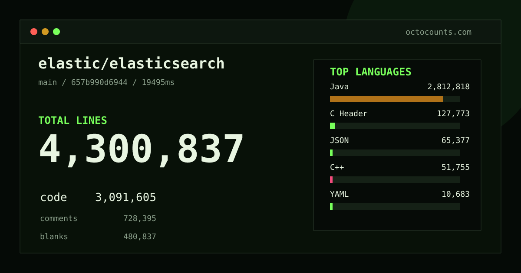This screenshot has height=273, width=521.
Task: Click the C++ language label
Action: (x=337, y=167)
